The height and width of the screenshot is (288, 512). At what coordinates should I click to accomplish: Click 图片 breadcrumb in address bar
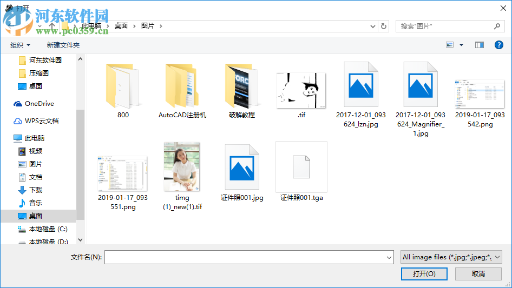coord(148,26)
